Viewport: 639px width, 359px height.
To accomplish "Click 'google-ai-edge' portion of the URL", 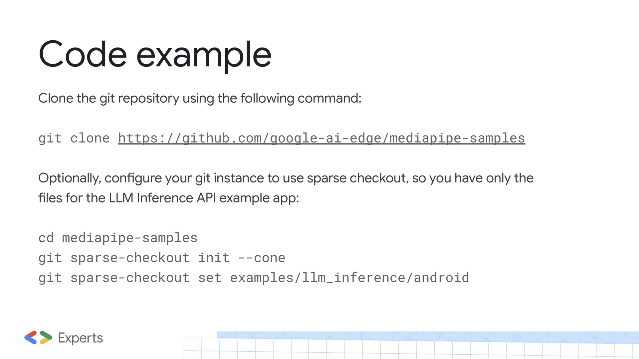I will click(x=325, y=138).
